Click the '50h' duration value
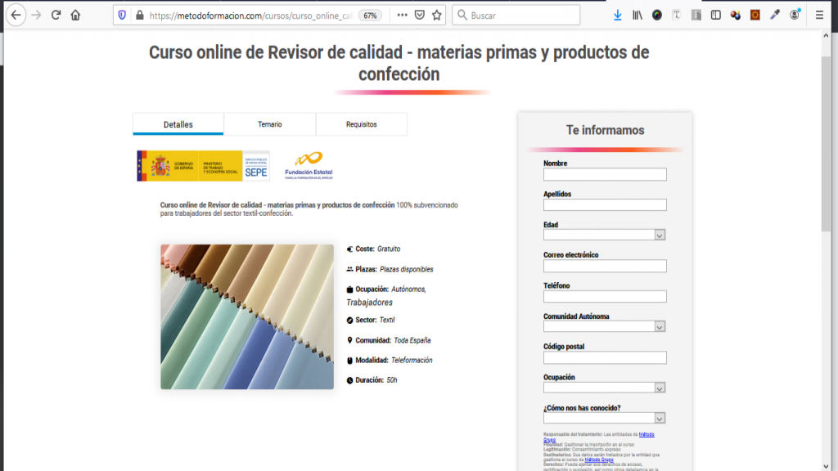Screen dimensions: 838x471 [x=392, y=380]
